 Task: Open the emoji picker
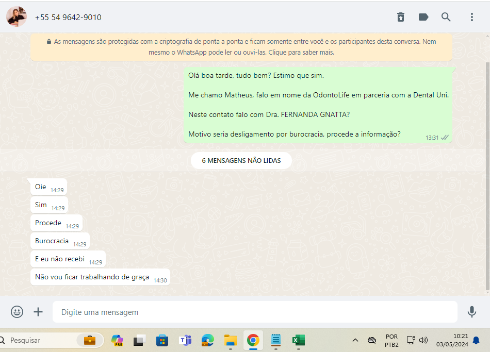17,312
